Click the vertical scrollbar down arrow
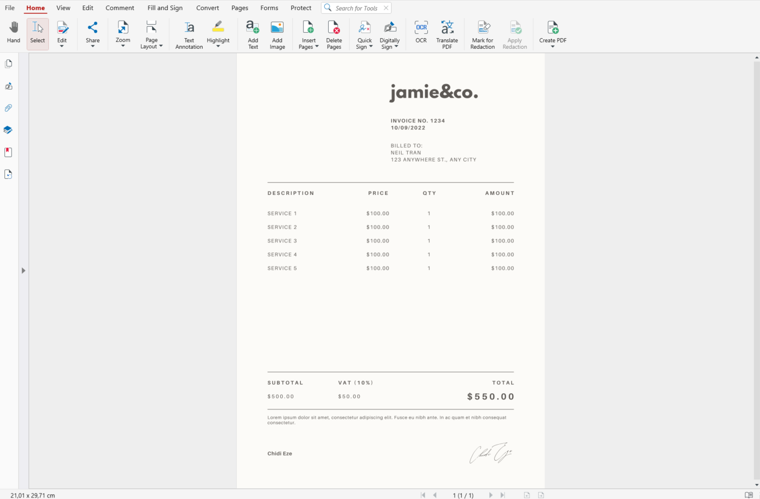760x499 pixels. point(756,485)
